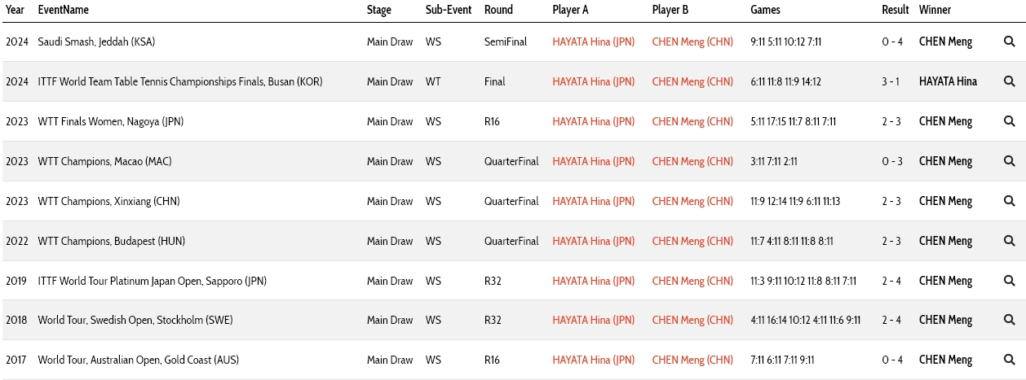
Task: Click the Result column header
Action: [895, 10]
